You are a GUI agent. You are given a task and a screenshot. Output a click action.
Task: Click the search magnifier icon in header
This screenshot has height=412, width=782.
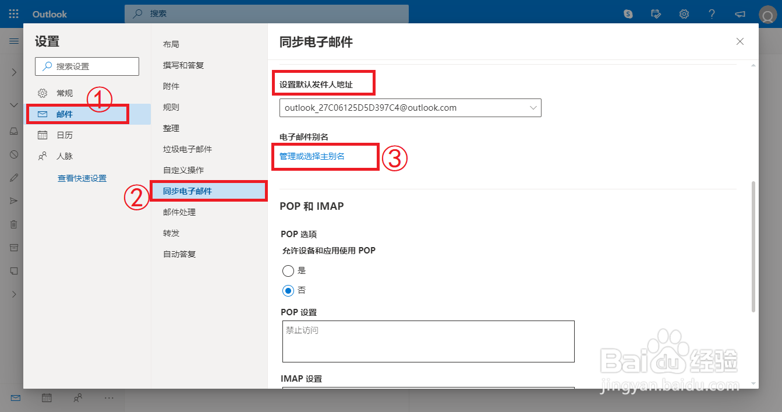(x=137, y=13)
